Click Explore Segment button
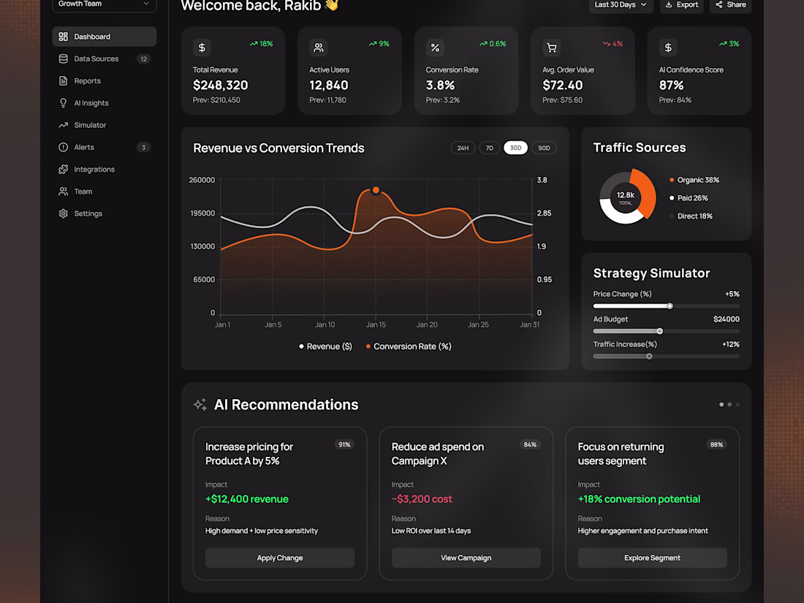804x603 pixels. 652,558
